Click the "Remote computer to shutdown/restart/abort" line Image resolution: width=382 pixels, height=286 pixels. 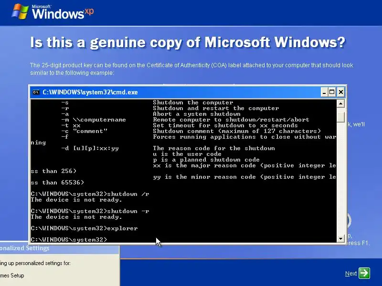[x=231, y=120]
